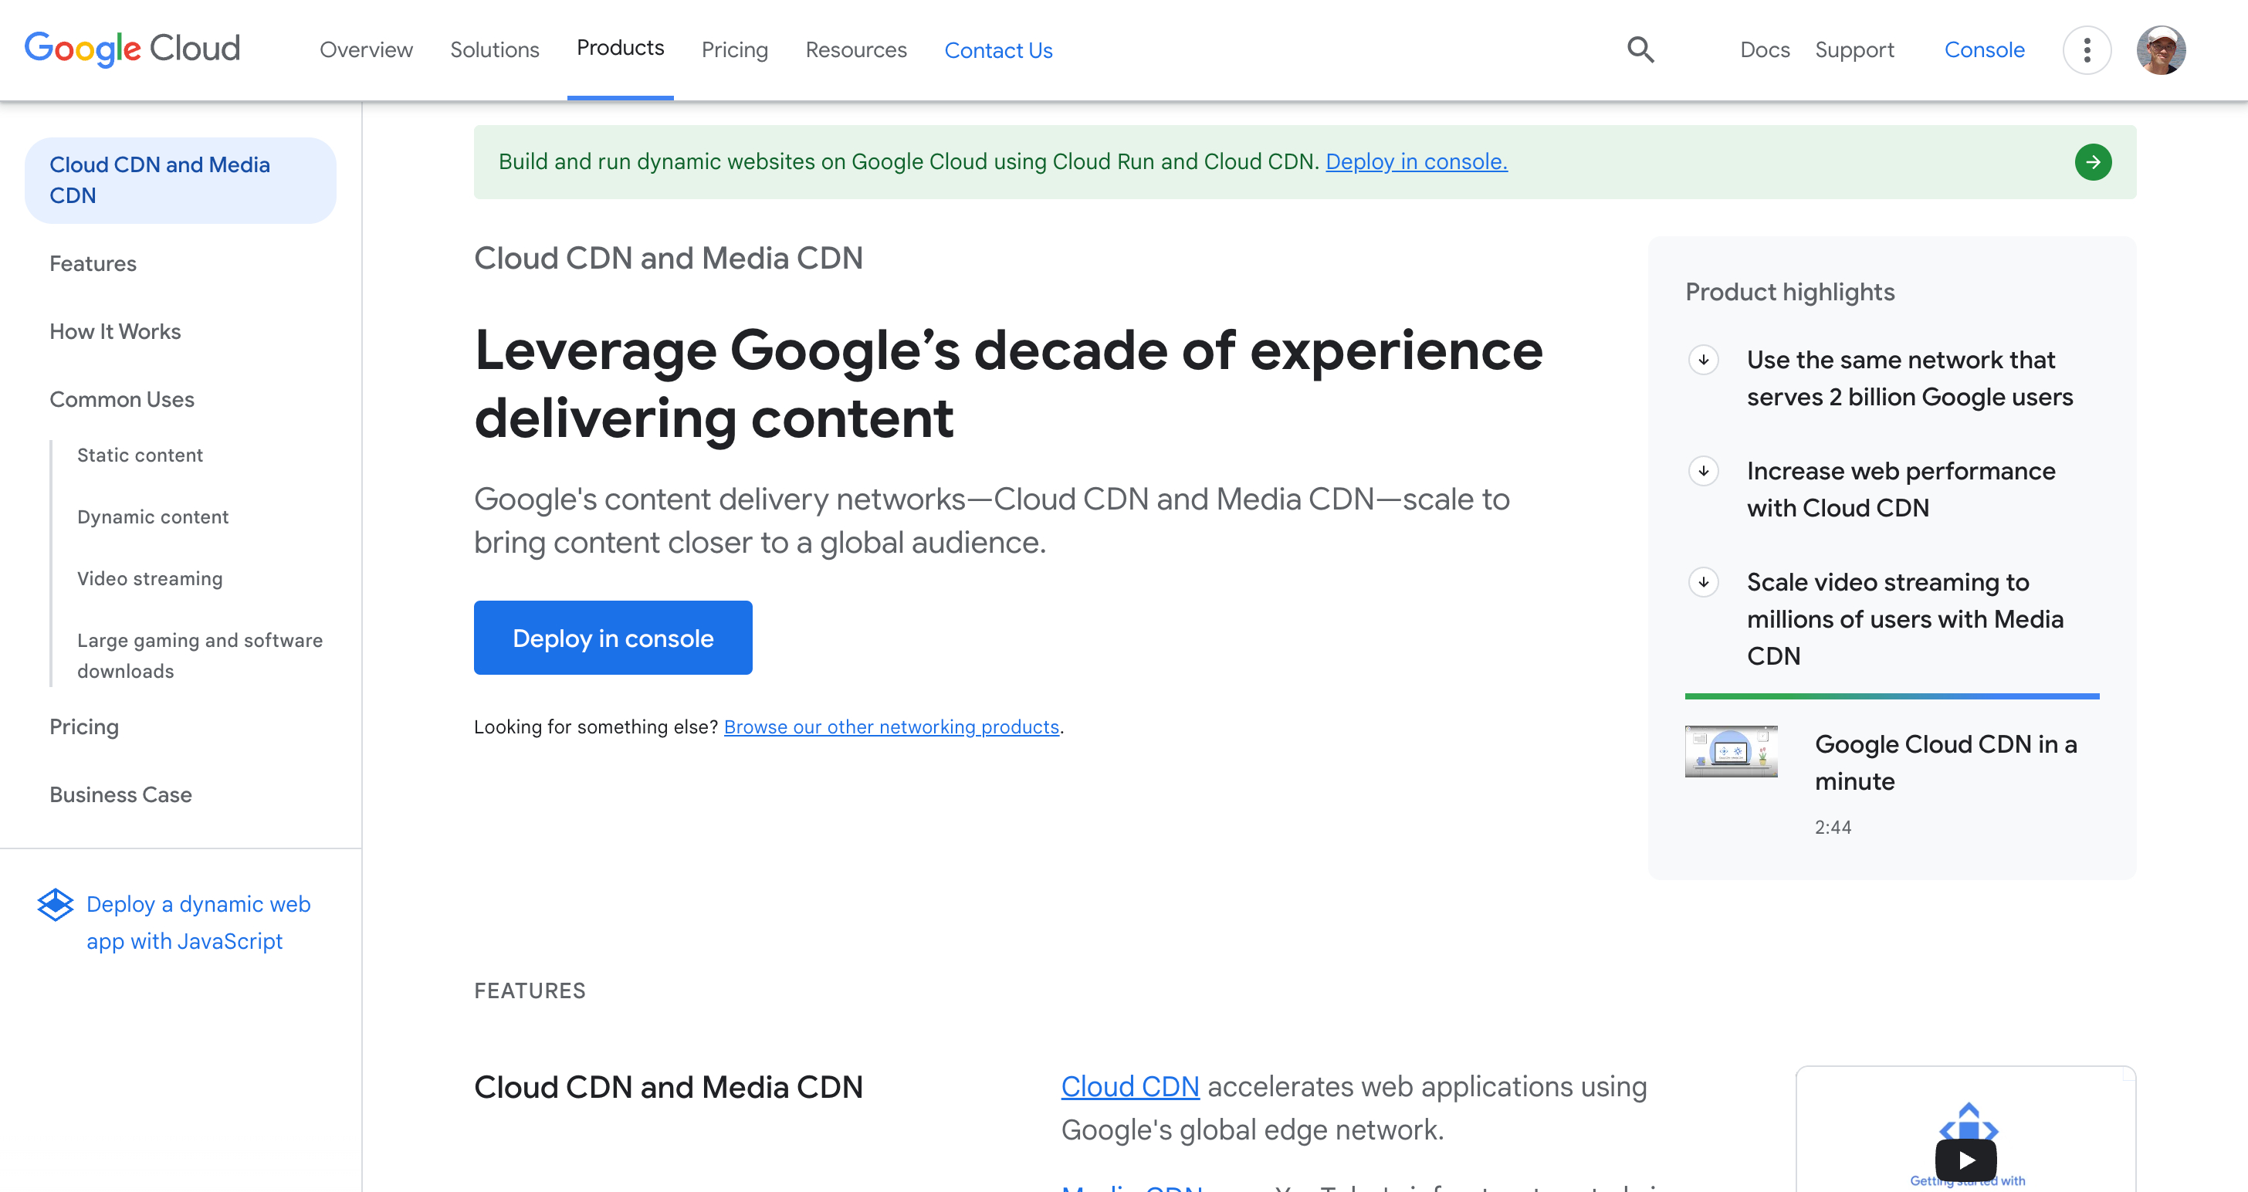Open the 'Google Cloud CDN in a minute' thumbnail

(x=1732, y=751)
